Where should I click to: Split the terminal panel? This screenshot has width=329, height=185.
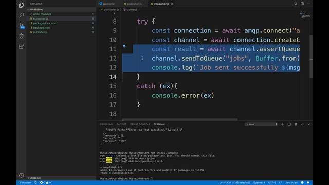[289, 124]
